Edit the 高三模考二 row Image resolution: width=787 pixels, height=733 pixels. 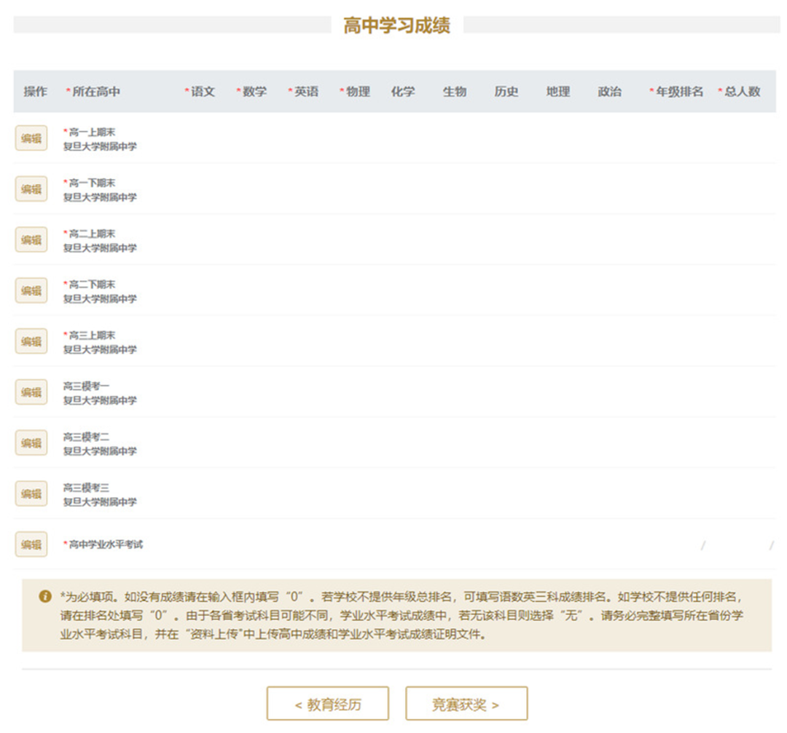point(31,443)
